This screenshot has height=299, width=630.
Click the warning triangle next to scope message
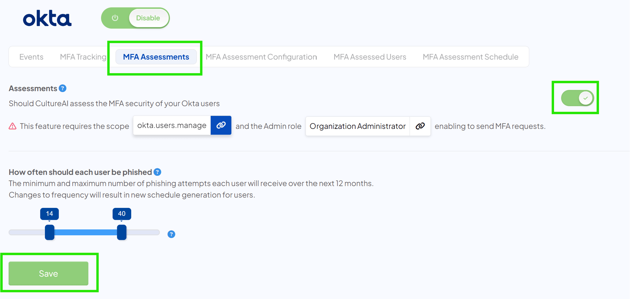click(x=12, y=126)
